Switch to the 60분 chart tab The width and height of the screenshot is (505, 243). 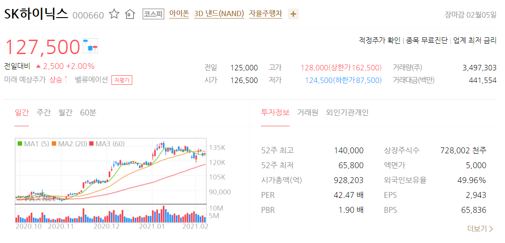tap(88, 113)
